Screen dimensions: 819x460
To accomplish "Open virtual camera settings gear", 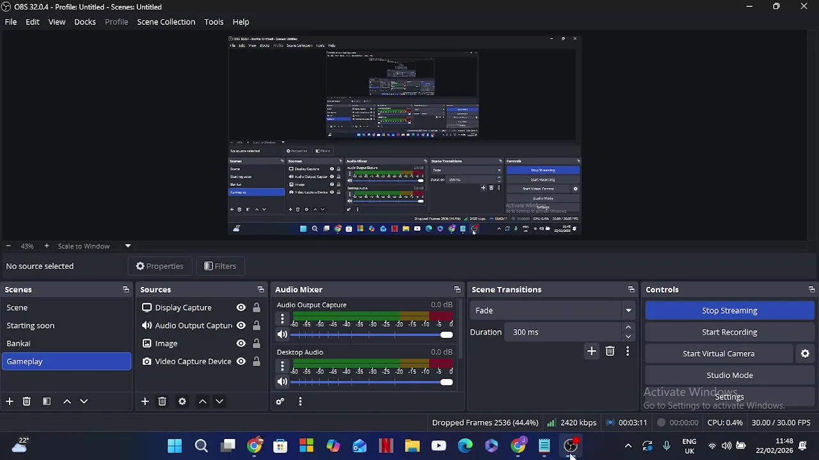I will point(805,353).
